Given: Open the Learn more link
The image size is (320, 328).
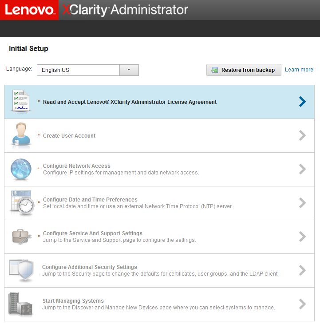Looking at the screenshot, I should [299, 70].
